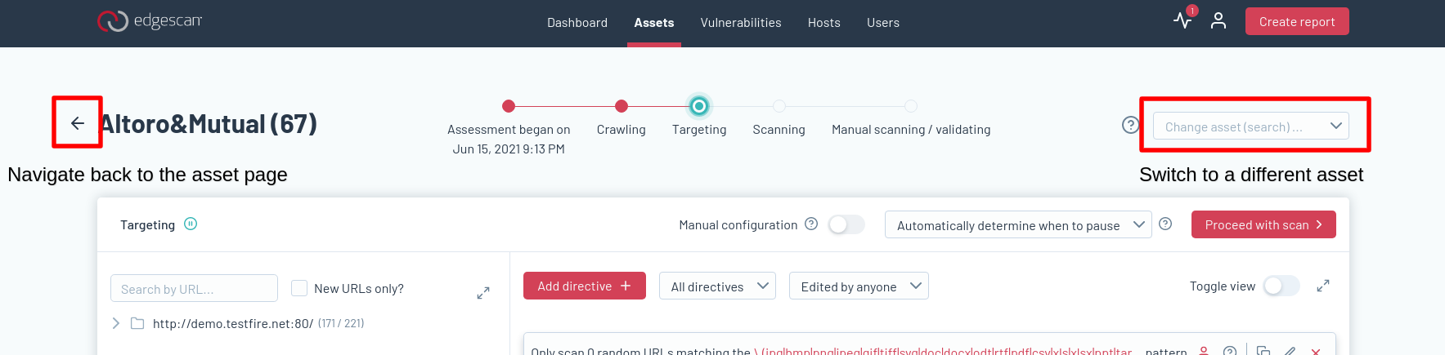Screen dimensions: 1445x355
Task: Click the edgescan logo
Action: click(x=150, y=21)
